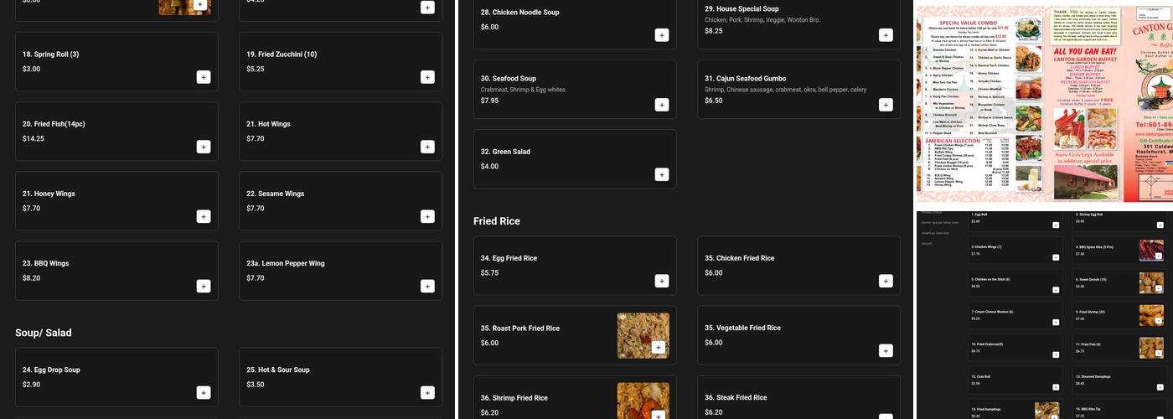This screenshot has height=419, width=1173.
Task: Click the plus icon on Cajun Seafood Gumbo
Action: coord(886,105)
